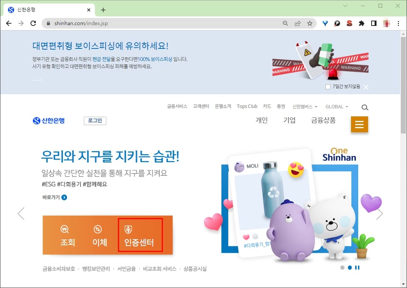407x288 pixels.
Task: Open the black circular P extension icon
Action: click(x=337, y=23)
